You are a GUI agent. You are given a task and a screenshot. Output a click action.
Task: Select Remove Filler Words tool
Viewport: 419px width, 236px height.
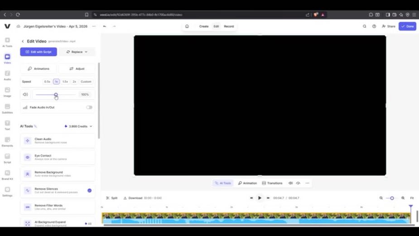[x=58, y=207]
